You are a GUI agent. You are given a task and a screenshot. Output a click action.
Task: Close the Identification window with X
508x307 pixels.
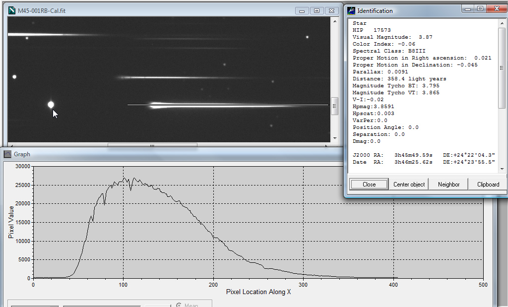click(x=496, y=9)
